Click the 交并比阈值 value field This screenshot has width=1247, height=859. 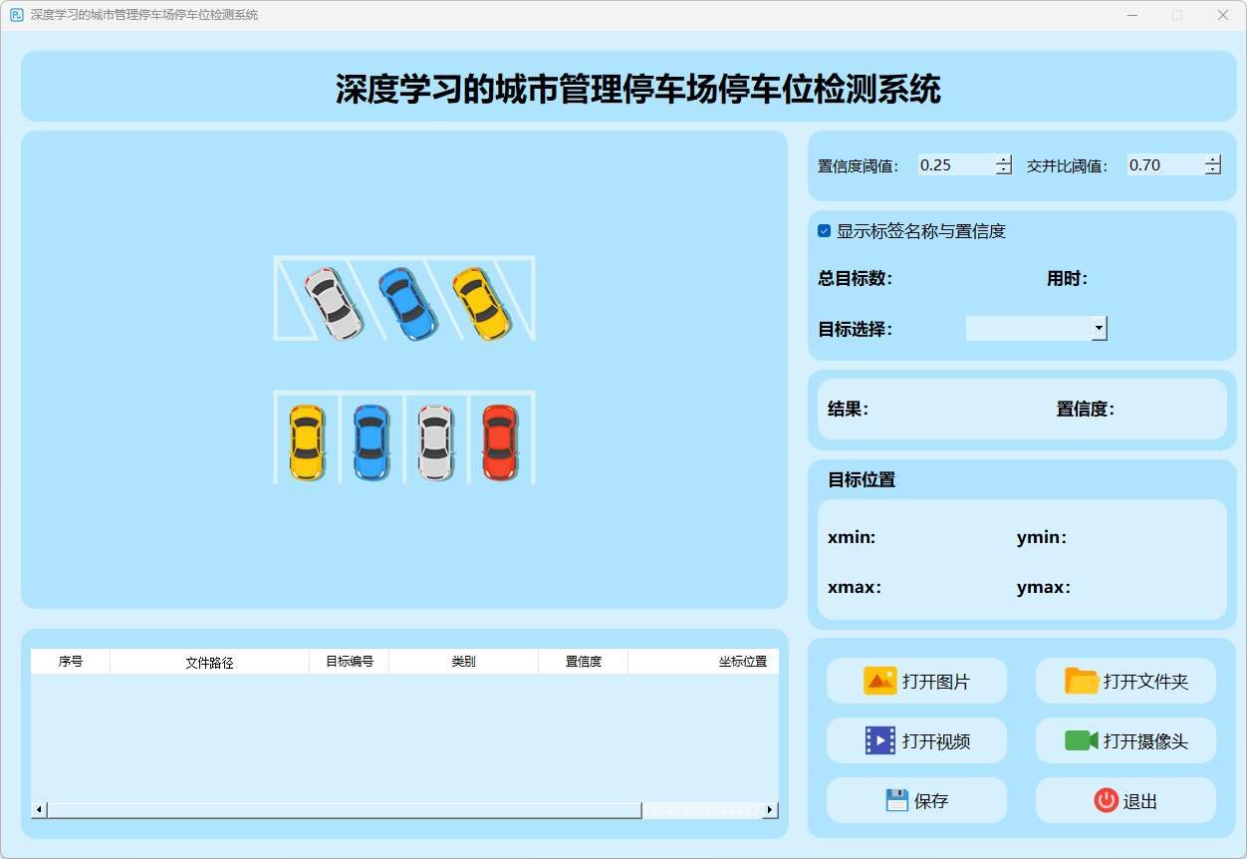pyautogui.click(x=1164, y=165)
